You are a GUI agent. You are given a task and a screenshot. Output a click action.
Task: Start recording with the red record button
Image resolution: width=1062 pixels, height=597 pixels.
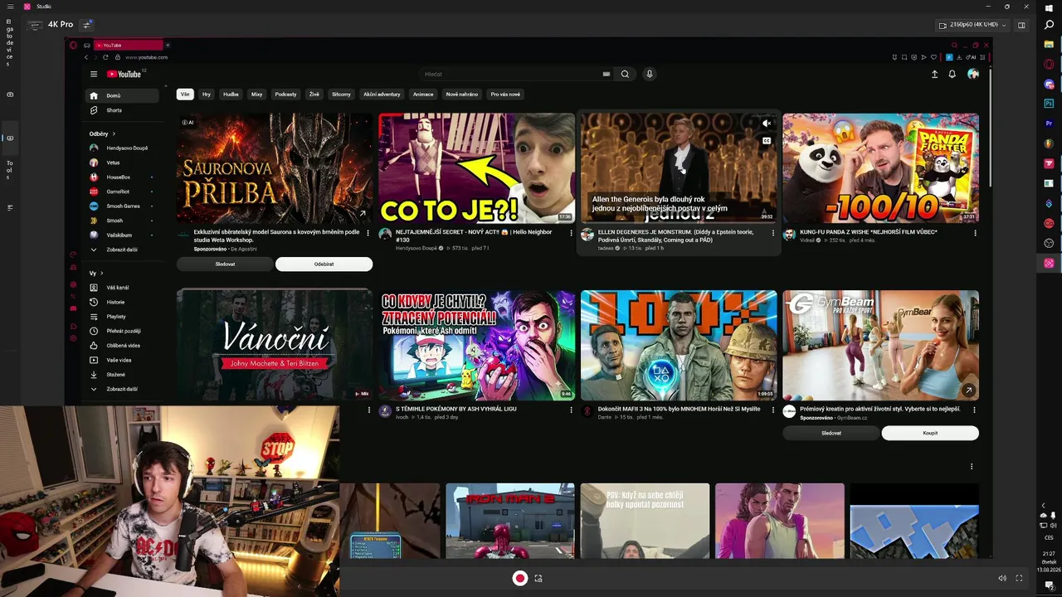coord(519,578)
